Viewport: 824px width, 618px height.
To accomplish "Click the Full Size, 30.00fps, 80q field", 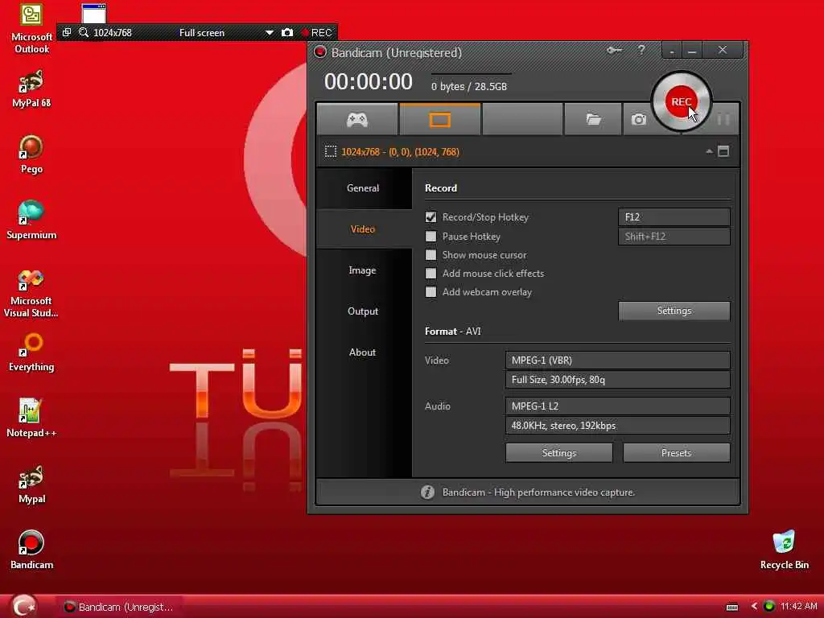I will click(617, 380).
